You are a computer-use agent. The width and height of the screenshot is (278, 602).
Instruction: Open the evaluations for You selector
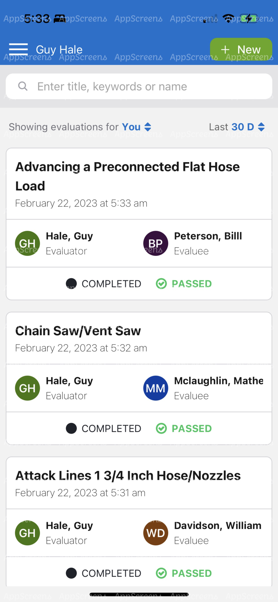136,127
